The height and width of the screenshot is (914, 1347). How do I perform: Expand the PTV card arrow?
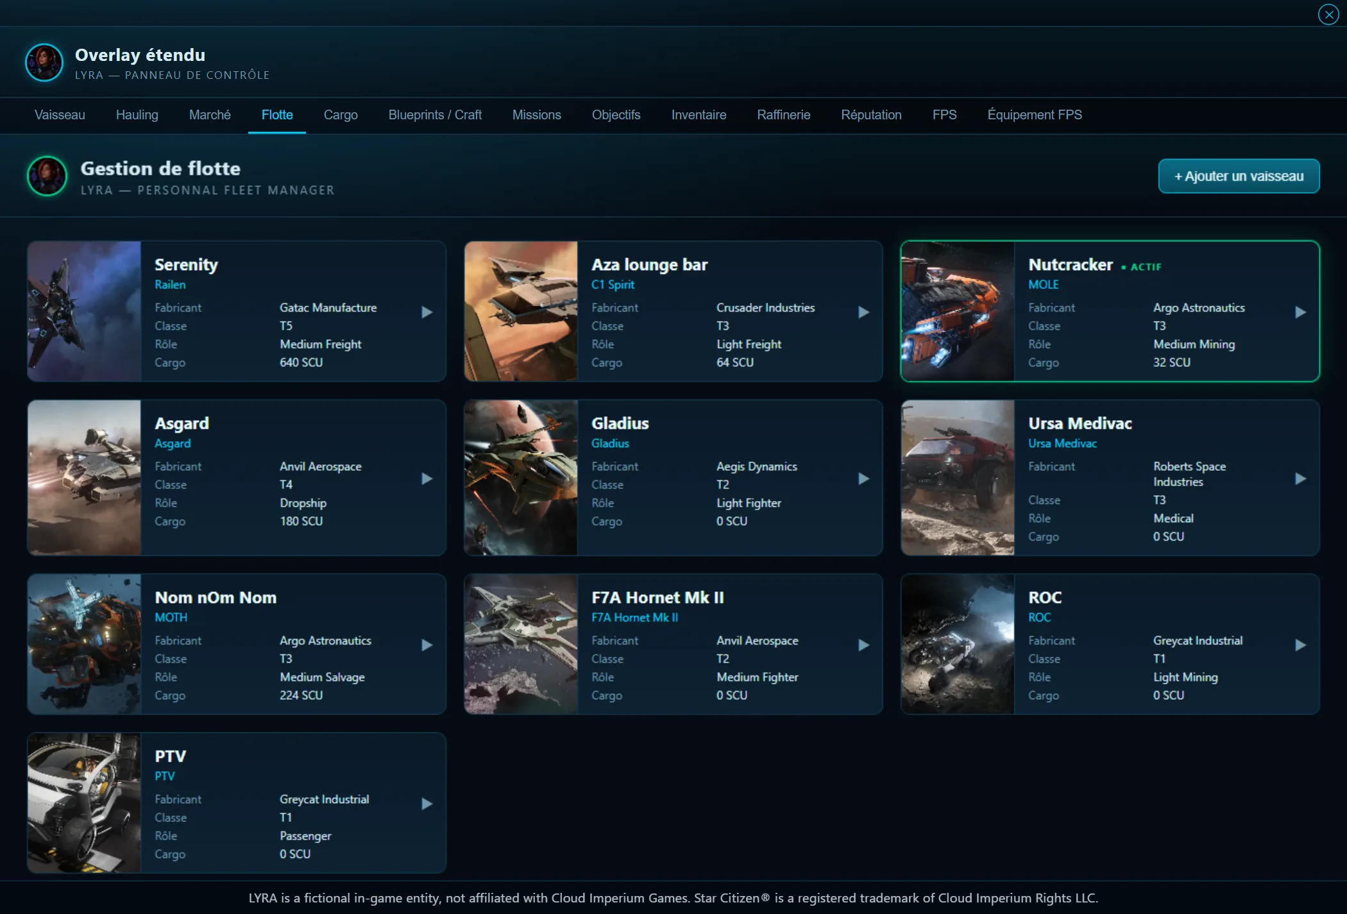point(427,804)
